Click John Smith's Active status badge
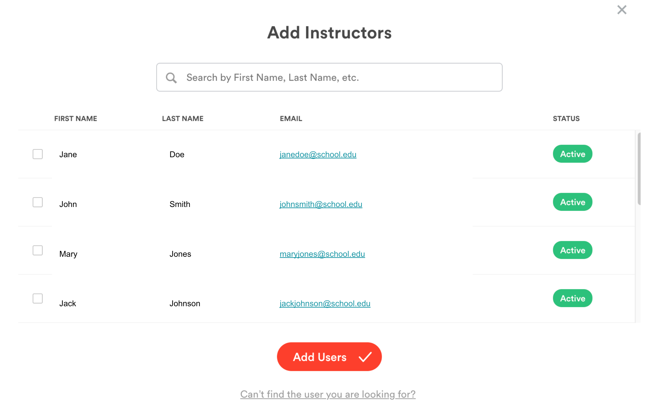 [572, 202]
